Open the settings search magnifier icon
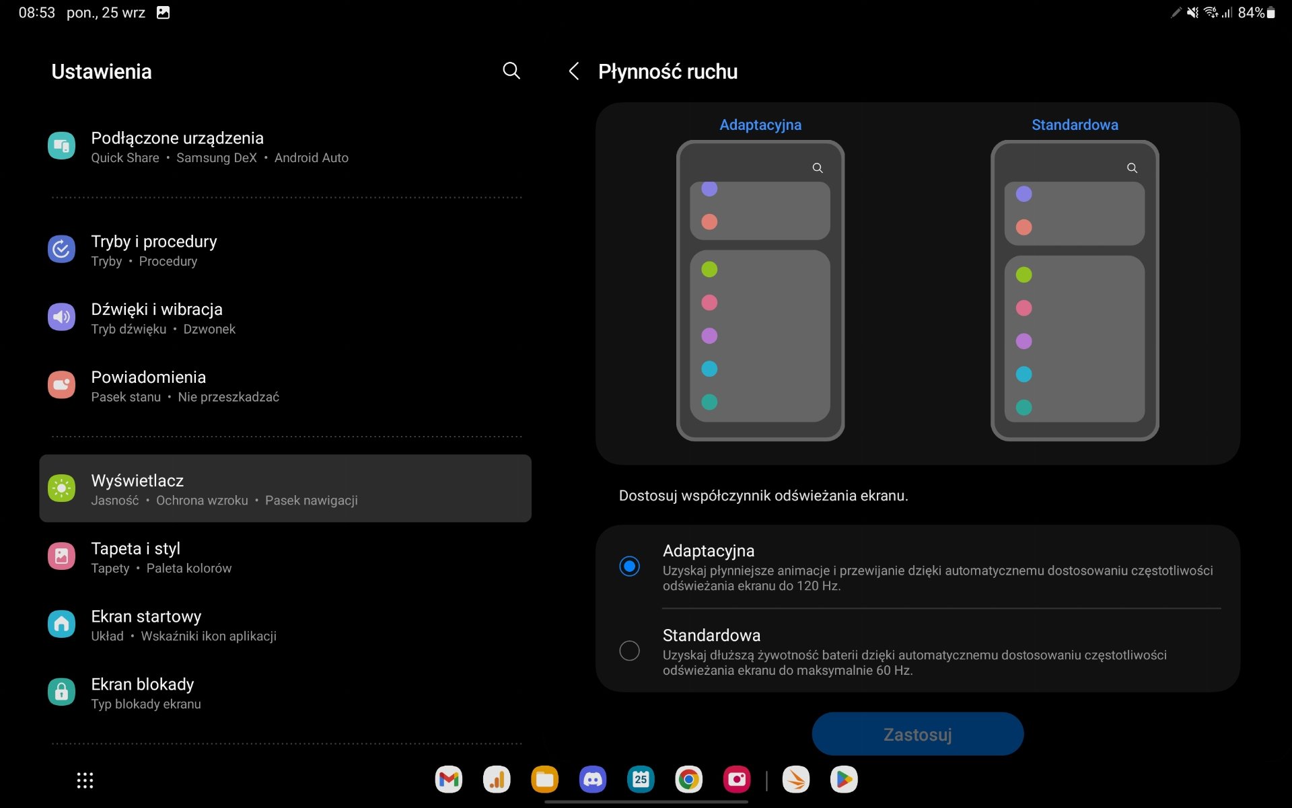The image size is (1292, 808). coord(511,71)
